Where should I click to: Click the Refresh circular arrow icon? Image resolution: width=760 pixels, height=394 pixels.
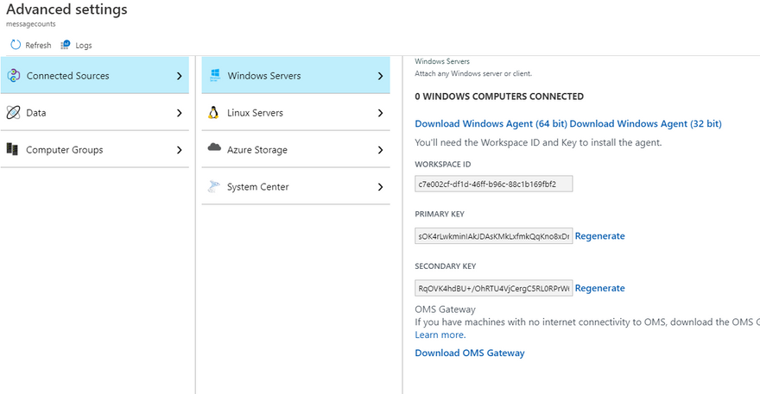16,45
